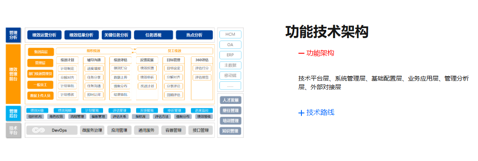Image resolution: width=478 pixels, height=161 pixels.
Task: Click the 绩效管理前台 layer label
Action: [13, 74]
